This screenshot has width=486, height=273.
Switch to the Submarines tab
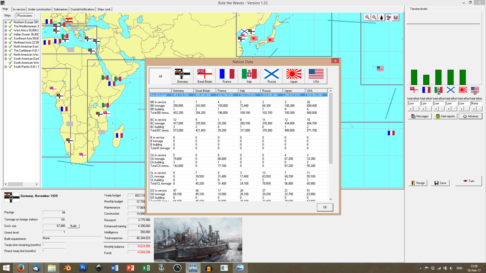coord(60,9)
